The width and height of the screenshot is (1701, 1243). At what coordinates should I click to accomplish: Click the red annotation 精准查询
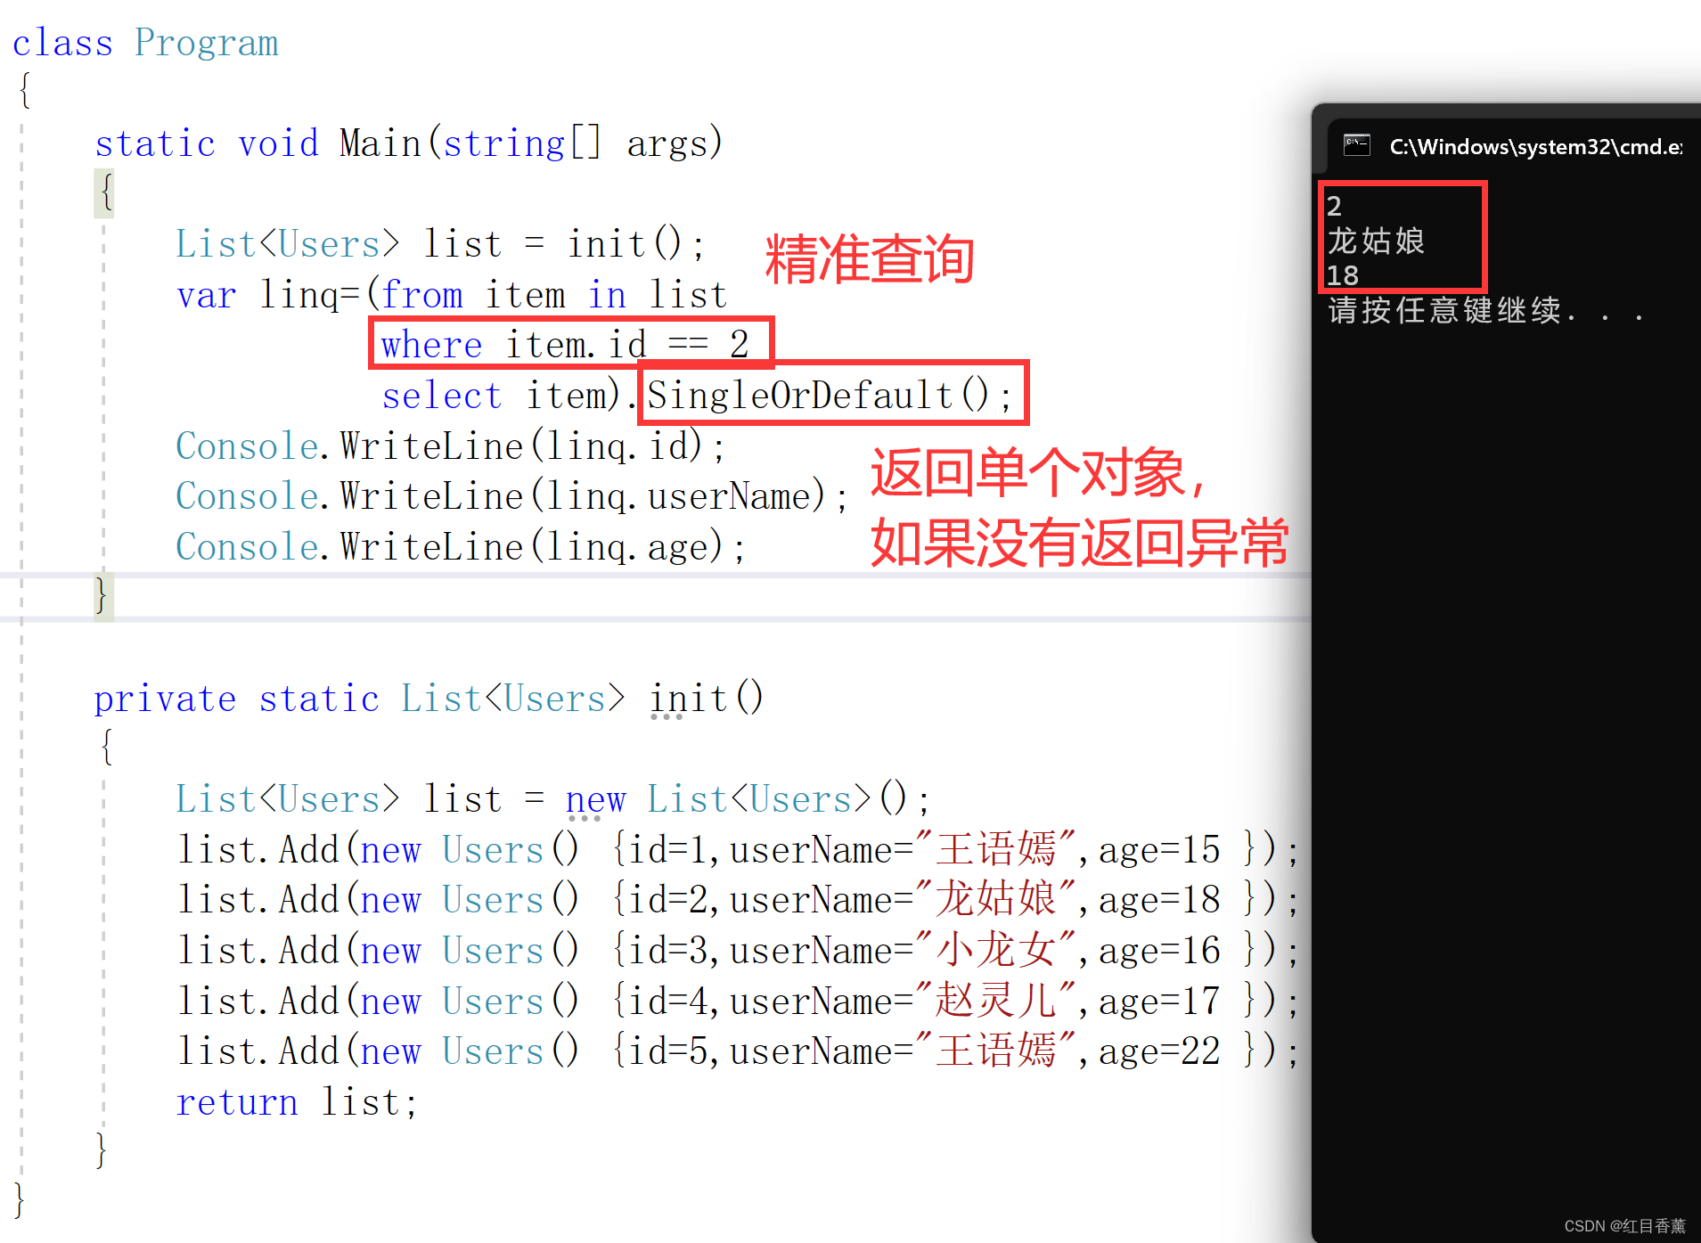click(x=870, y=259)
